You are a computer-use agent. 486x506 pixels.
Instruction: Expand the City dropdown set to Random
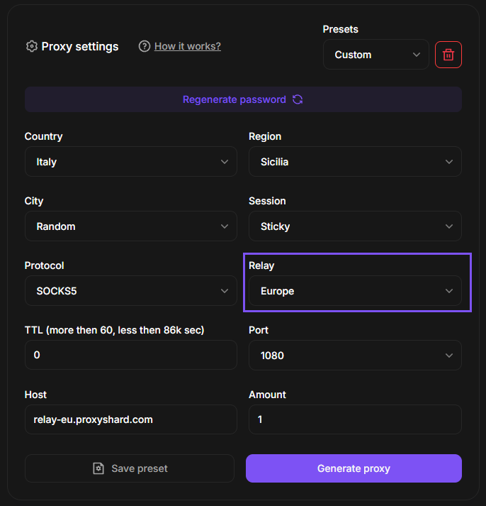(x=130, y=226)
